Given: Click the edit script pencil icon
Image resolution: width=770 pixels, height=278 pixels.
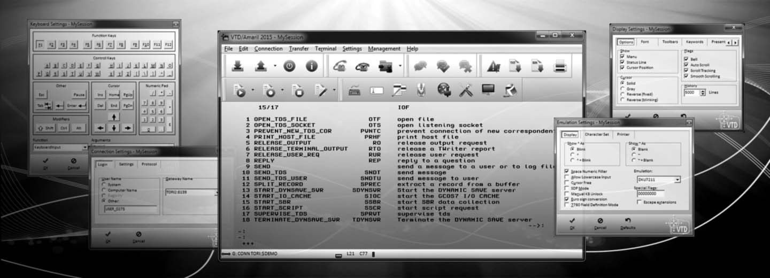Looking at the screenshot, I should (x=322, y=90).
